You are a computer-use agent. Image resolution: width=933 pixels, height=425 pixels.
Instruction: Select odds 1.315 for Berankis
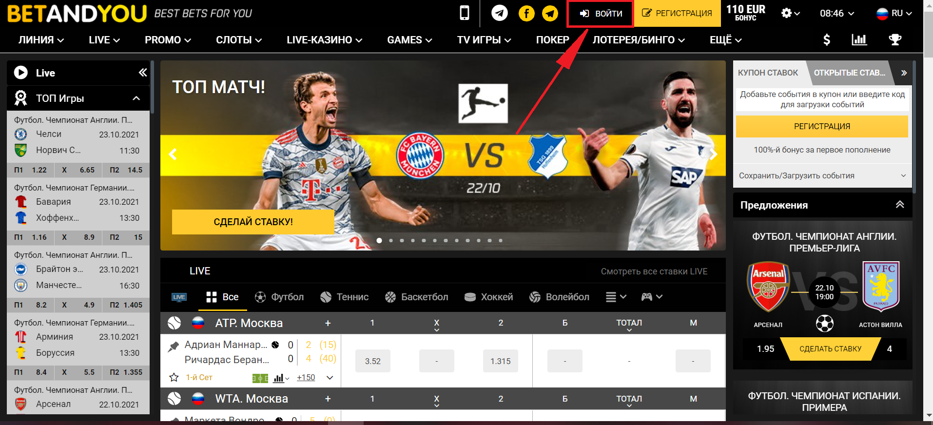(501, 361)
